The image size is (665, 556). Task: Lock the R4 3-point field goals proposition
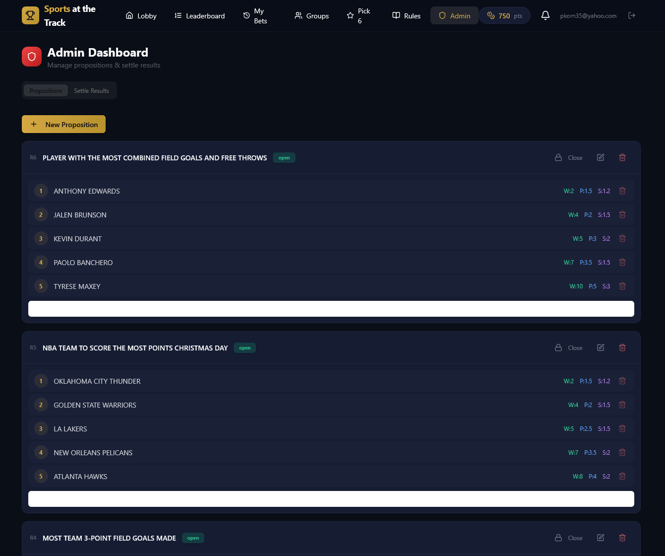[x=568, y=538]
